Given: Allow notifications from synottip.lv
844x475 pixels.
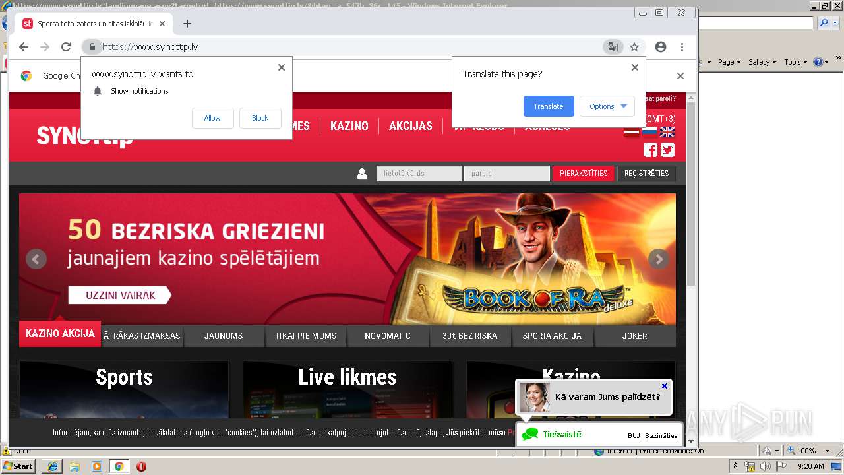Looking at the screenshot, I should (212, 118).
